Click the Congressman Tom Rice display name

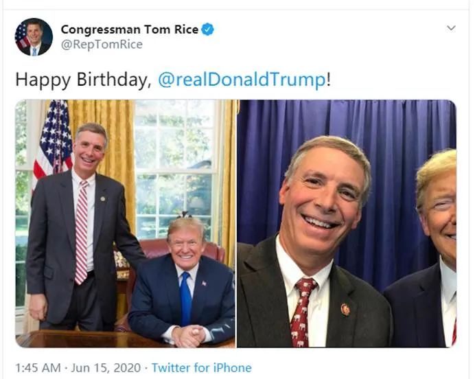(129, 29)
